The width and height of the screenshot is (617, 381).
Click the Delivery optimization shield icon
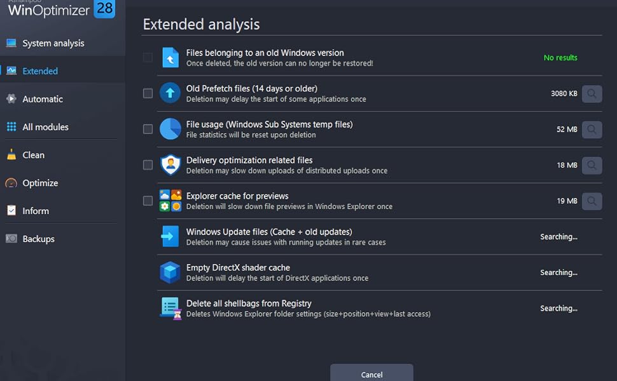169,164
